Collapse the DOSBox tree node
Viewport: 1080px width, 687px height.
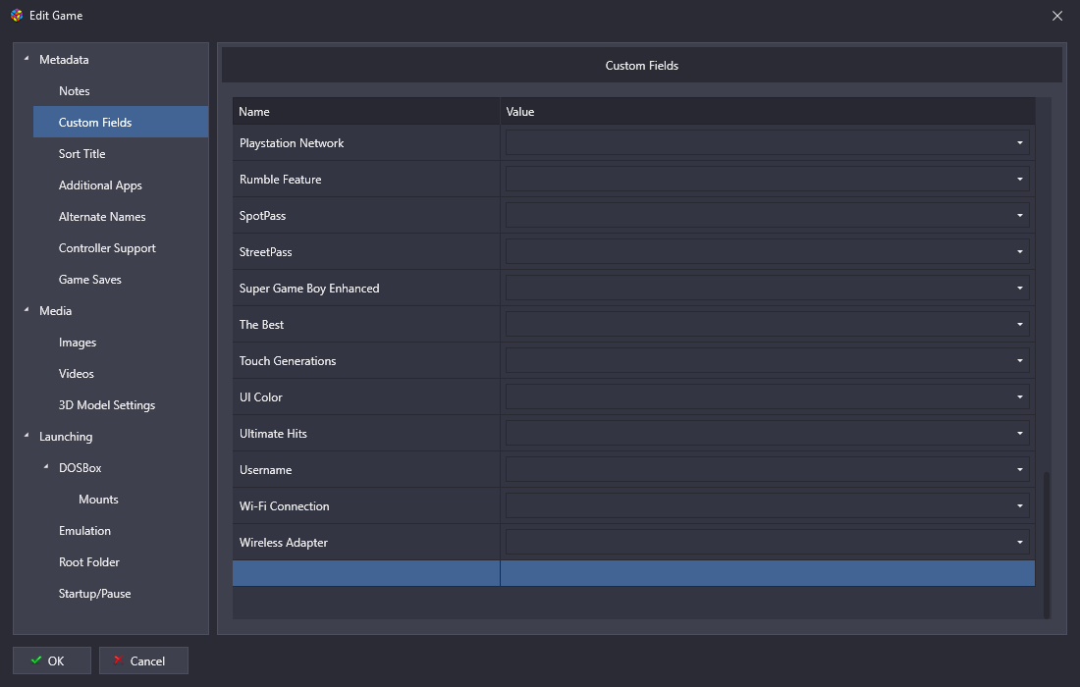pyautogui.click(x=46, y=467)
